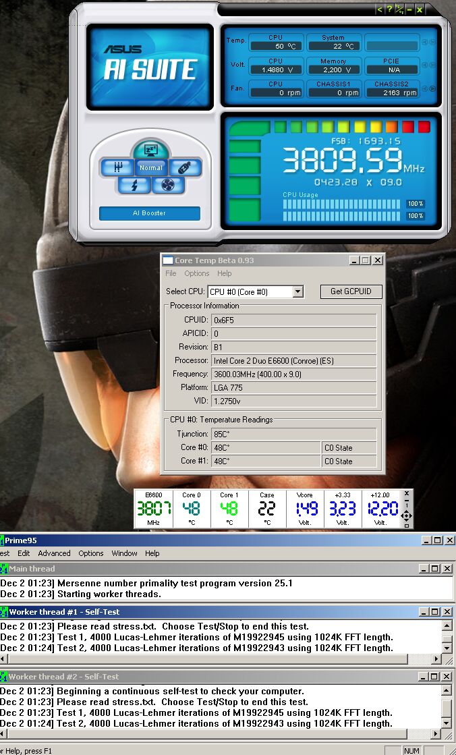Click the Core #0 C0 State field
This screenshot has width=456, height=755.
[349, 448]
